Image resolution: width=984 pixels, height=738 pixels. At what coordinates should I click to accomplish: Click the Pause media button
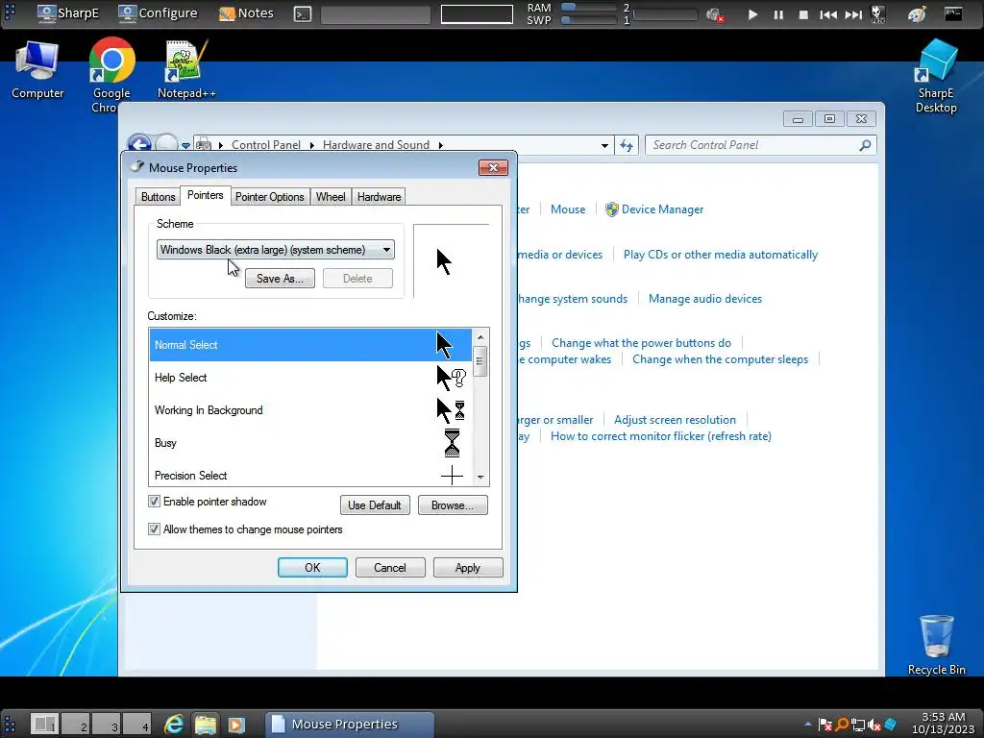[778, 14]
